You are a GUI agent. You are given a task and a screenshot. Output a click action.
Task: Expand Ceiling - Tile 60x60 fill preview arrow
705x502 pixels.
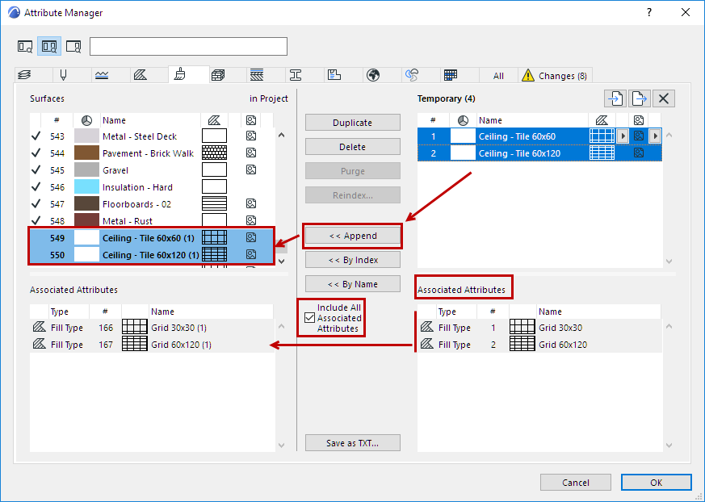(x=623, y=136)
